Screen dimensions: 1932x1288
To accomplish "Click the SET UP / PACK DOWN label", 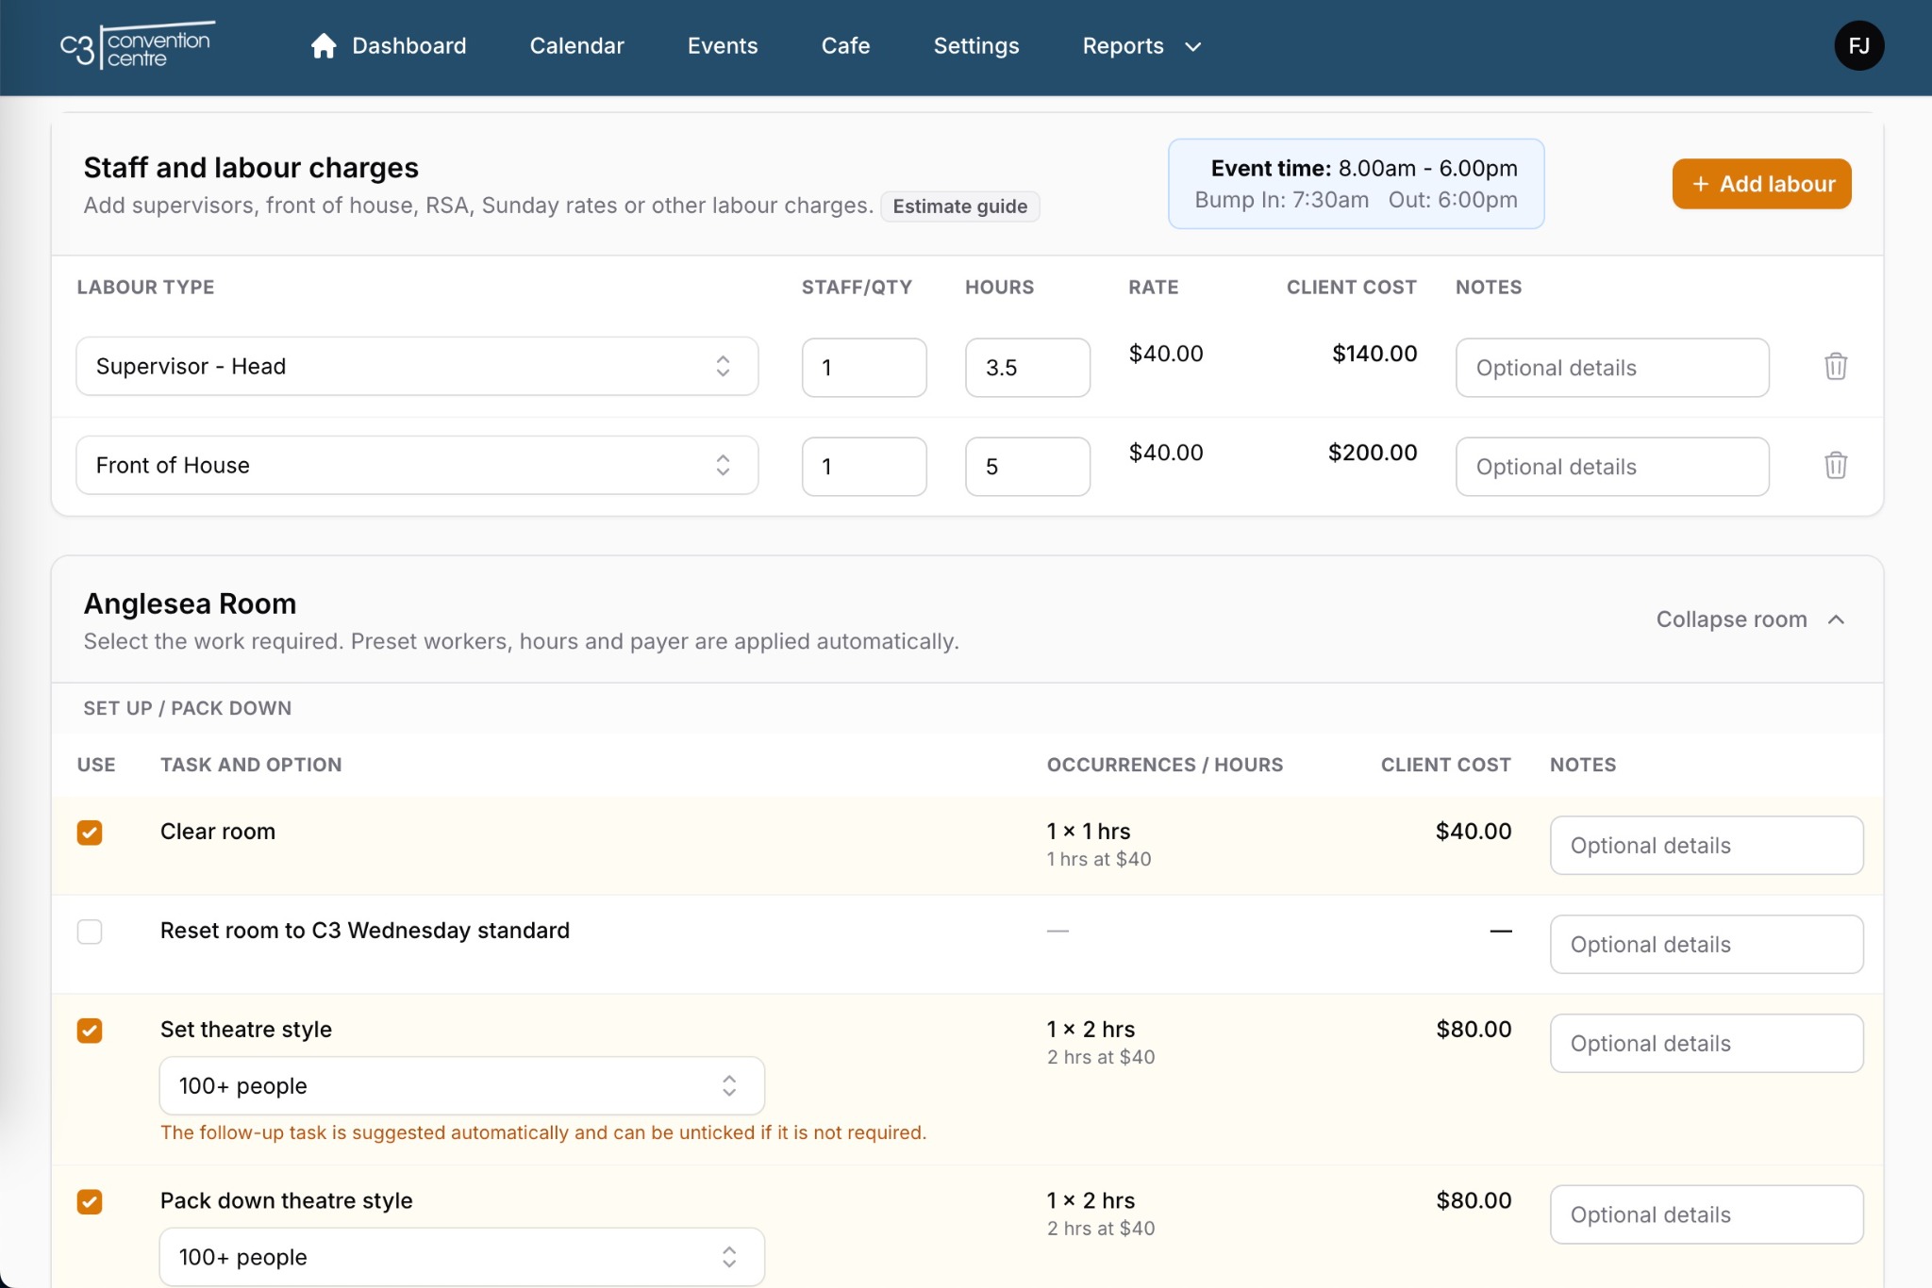I will click(x=187, y=708).
